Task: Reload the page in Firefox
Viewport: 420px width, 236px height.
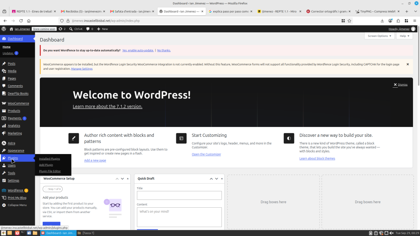Action: click(21, 20)
